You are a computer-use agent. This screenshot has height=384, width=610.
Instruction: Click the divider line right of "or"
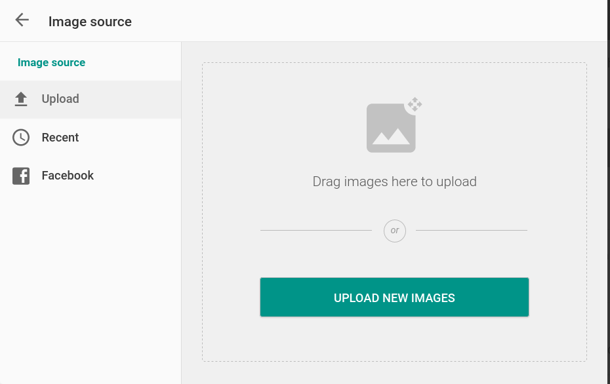tap(471, 231)
